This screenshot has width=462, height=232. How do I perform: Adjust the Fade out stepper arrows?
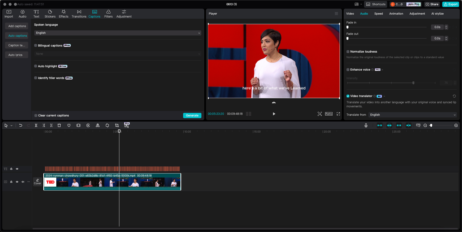tap(446, 38)
